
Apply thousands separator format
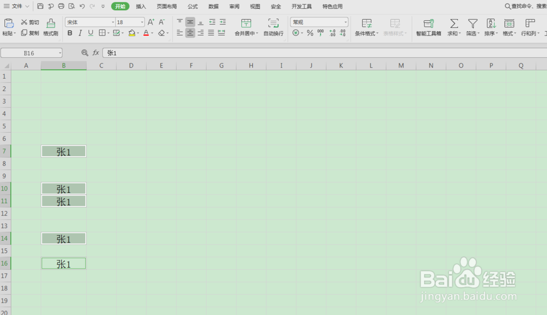click(x=321, y=33)
